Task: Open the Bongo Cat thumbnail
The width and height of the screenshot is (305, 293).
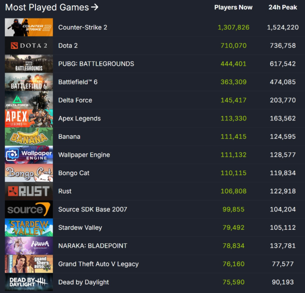Action: tap(29, 173)
